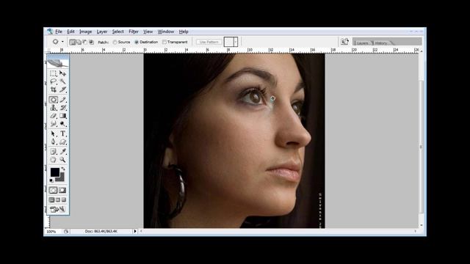Open the status bar info arrow menu
Viewport: 470px width, 264px height.
135,231
